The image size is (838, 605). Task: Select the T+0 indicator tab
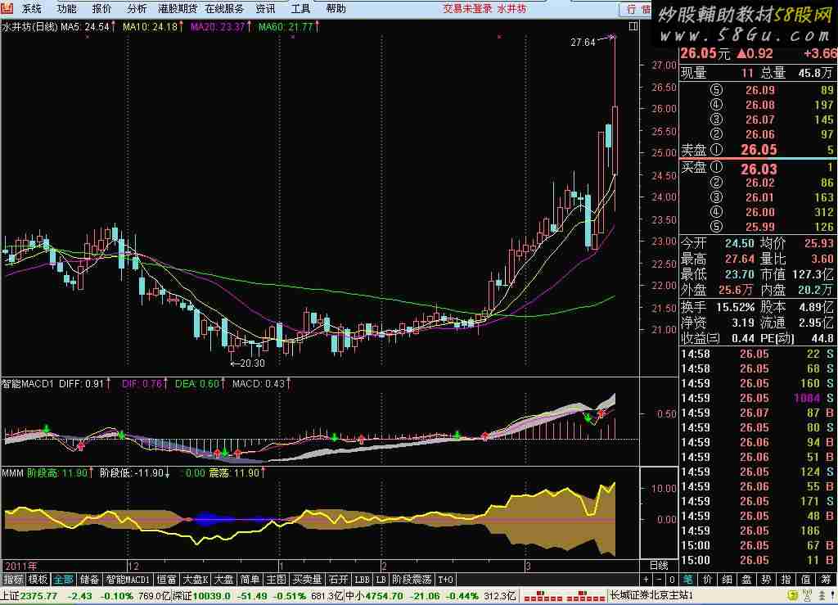coord(445,580)
